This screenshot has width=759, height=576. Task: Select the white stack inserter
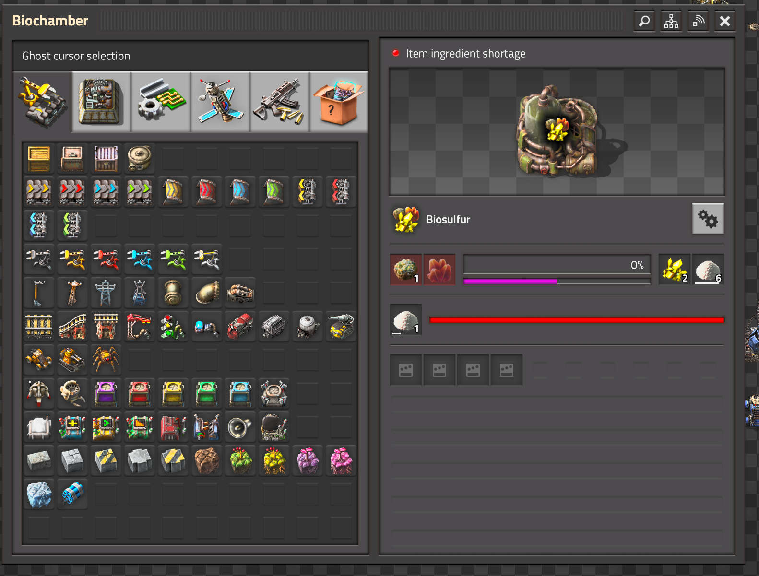pos(207,259)
